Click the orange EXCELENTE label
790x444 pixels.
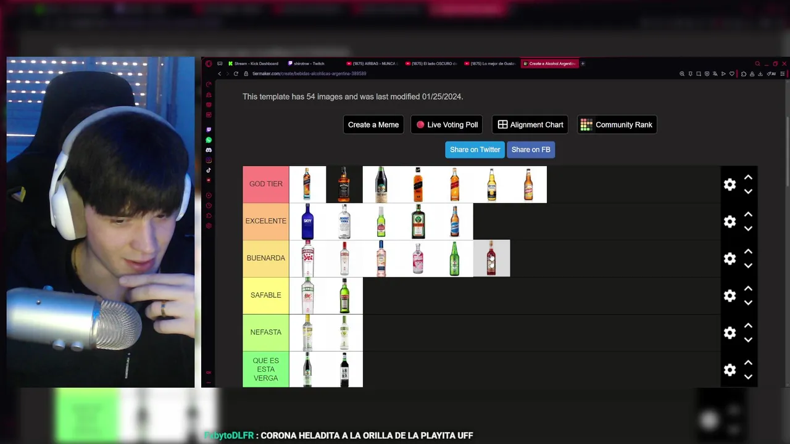click(x=266, y=221)
